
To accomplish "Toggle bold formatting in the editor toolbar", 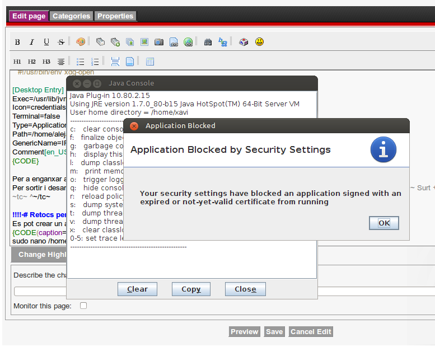I will tap(17, 42).
